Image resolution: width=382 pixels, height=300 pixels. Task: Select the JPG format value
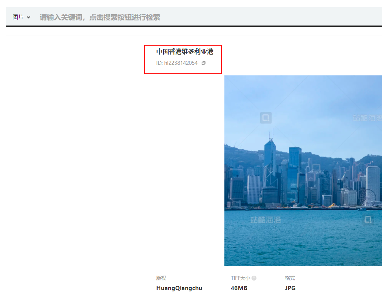point(290,288)
